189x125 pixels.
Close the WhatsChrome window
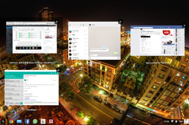[x=120, y=22]
